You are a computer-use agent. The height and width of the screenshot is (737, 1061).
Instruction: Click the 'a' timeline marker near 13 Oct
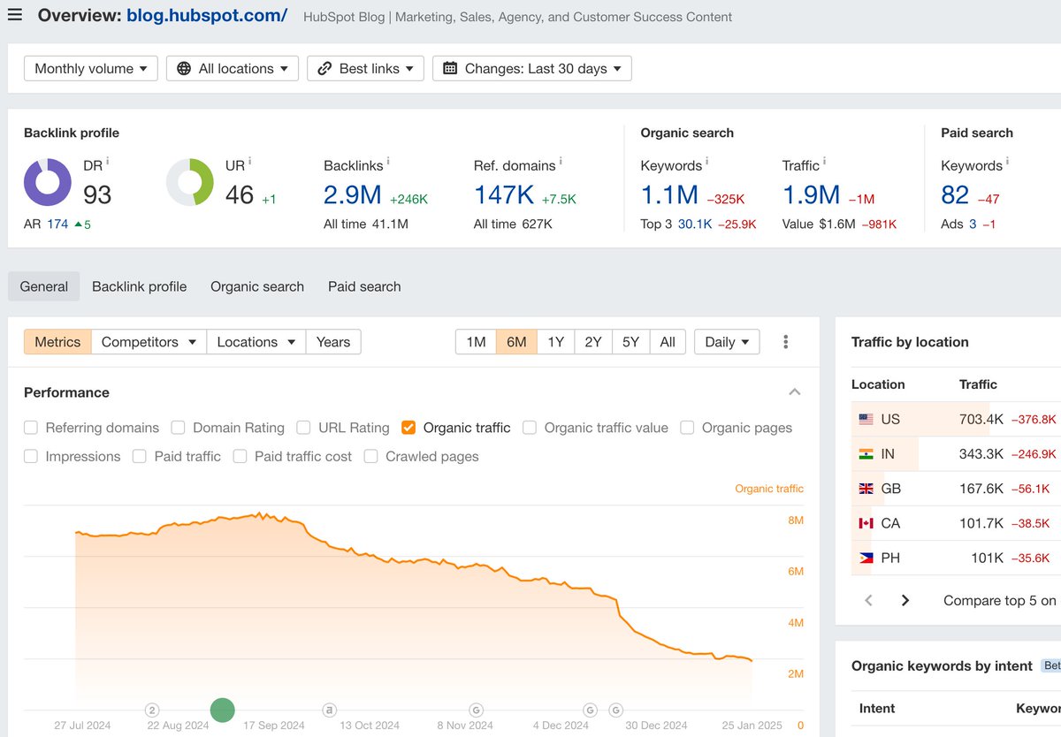click(329, 710)
